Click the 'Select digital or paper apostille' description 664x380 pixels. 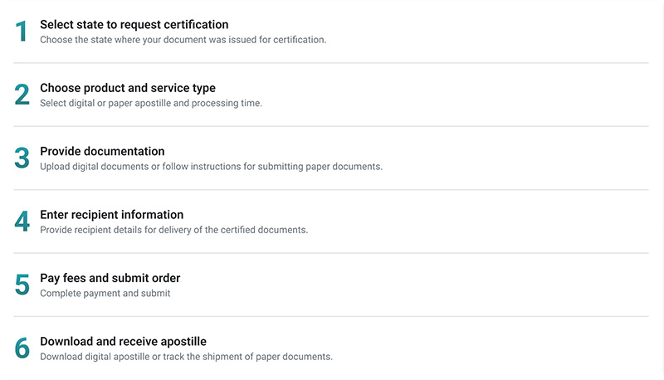(x=150, y=103)
